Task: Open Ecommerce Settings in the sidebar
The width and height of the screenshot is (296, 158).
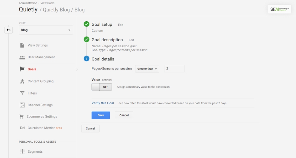Action: coord(42,117)
